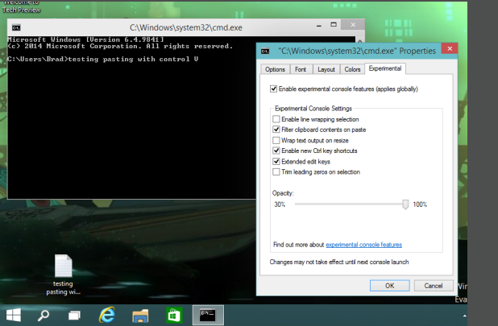498x326 pixels.
Task: Switch to the Options tab
Action: click(x=275, y=69)
